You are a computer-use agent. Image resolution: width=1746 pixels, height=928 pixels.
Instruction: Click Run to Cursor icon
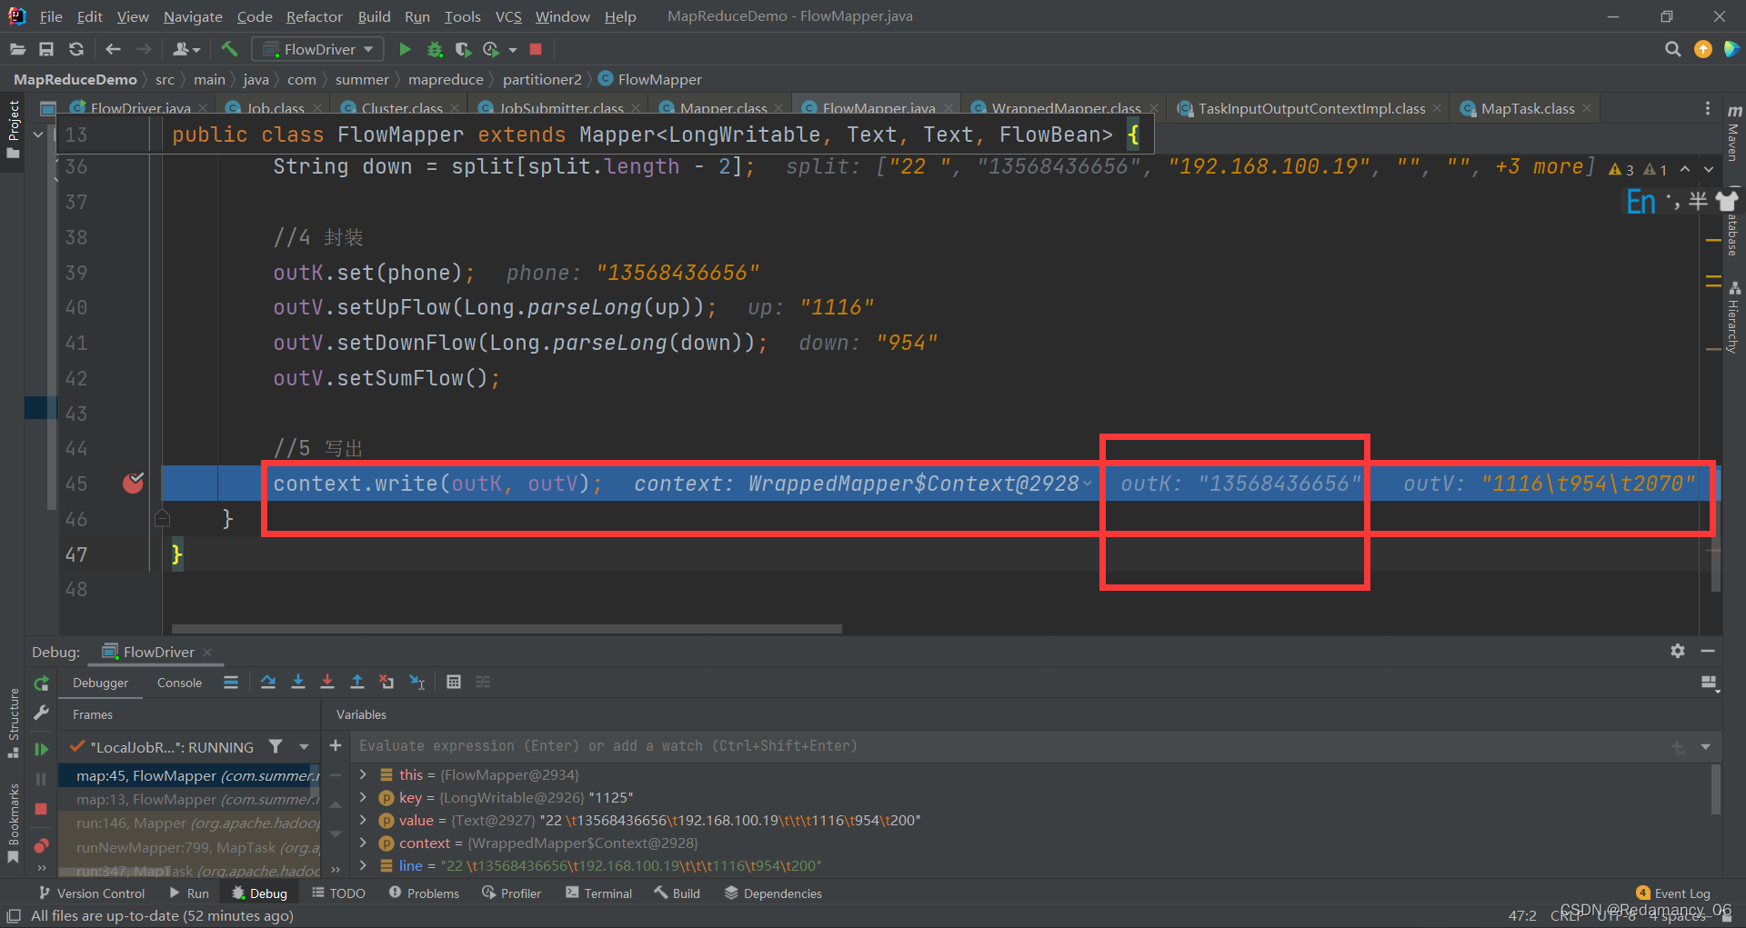tap(417, 682)
